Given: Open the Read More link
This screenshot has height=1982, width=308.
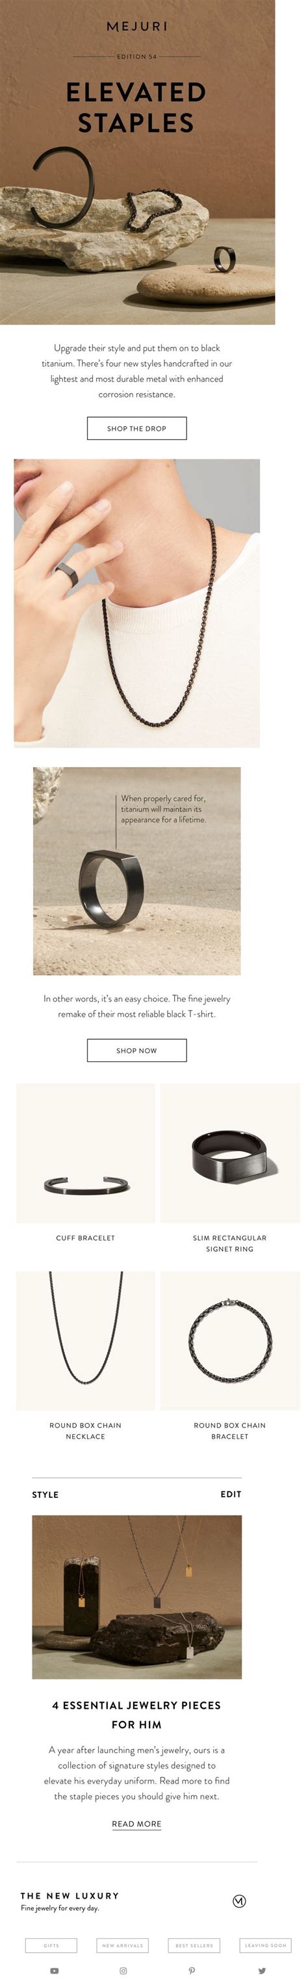Looking at the screenshot, I should 136,1823.
